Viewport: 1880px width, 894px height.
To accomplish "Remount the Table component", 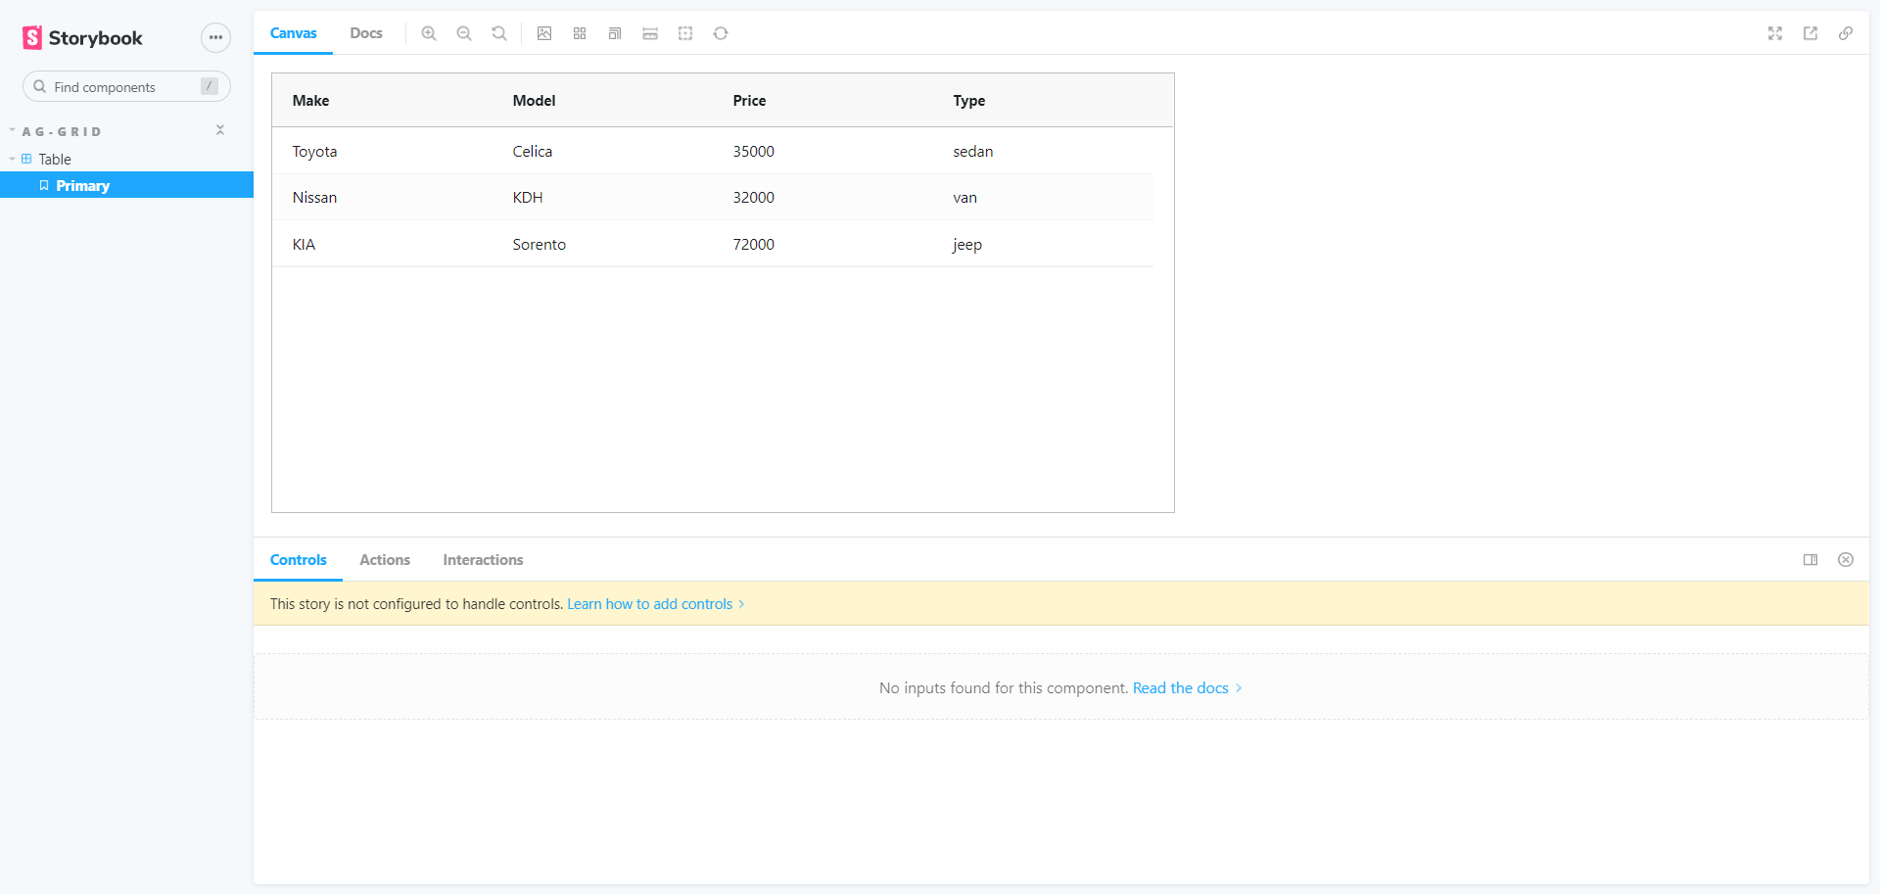I will 721,33.
